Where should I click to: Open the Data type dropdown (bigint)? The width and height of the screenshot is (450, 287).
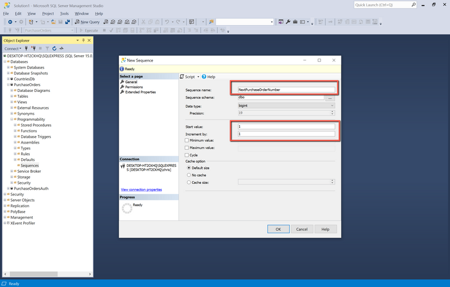click(287, 105)
